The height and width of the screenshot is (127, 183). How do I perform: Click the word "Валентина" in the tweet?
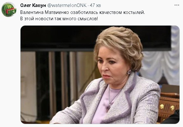tap(32, 12)
